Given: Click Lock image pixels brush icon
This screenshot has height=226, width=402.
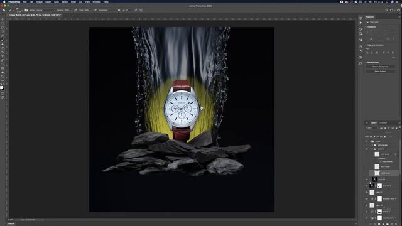Looking at the screenshot, I should pos(374,137).
